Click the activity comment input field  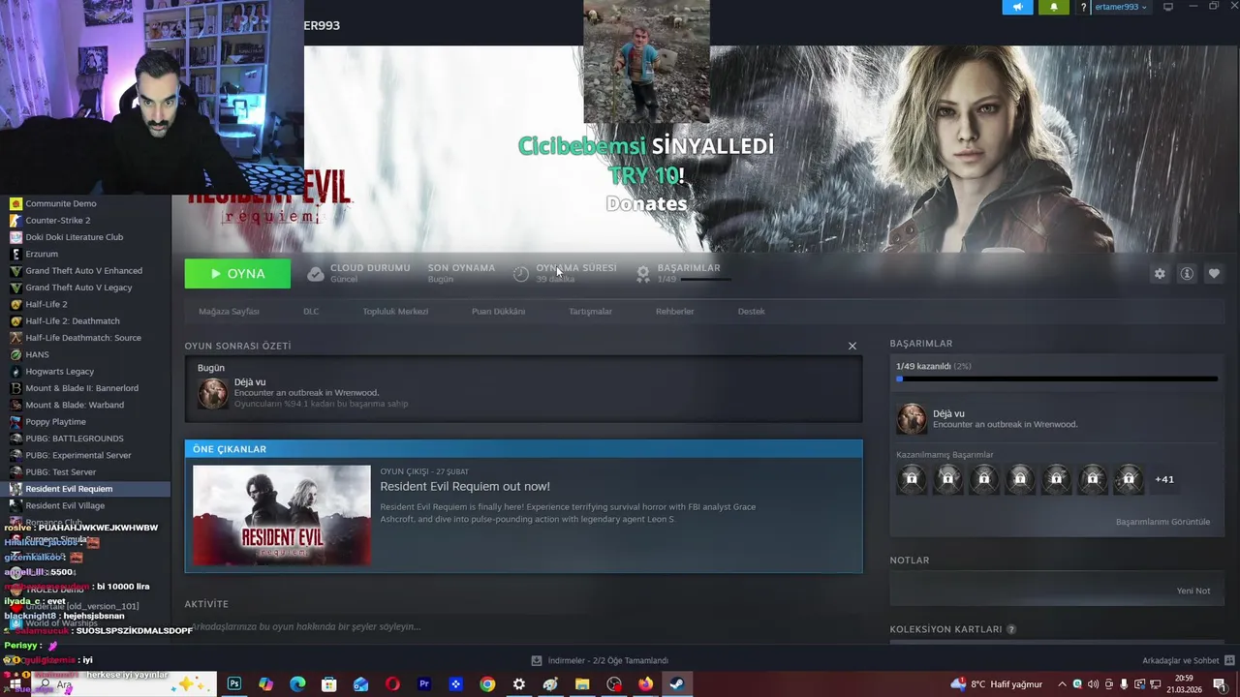point(523,627)
